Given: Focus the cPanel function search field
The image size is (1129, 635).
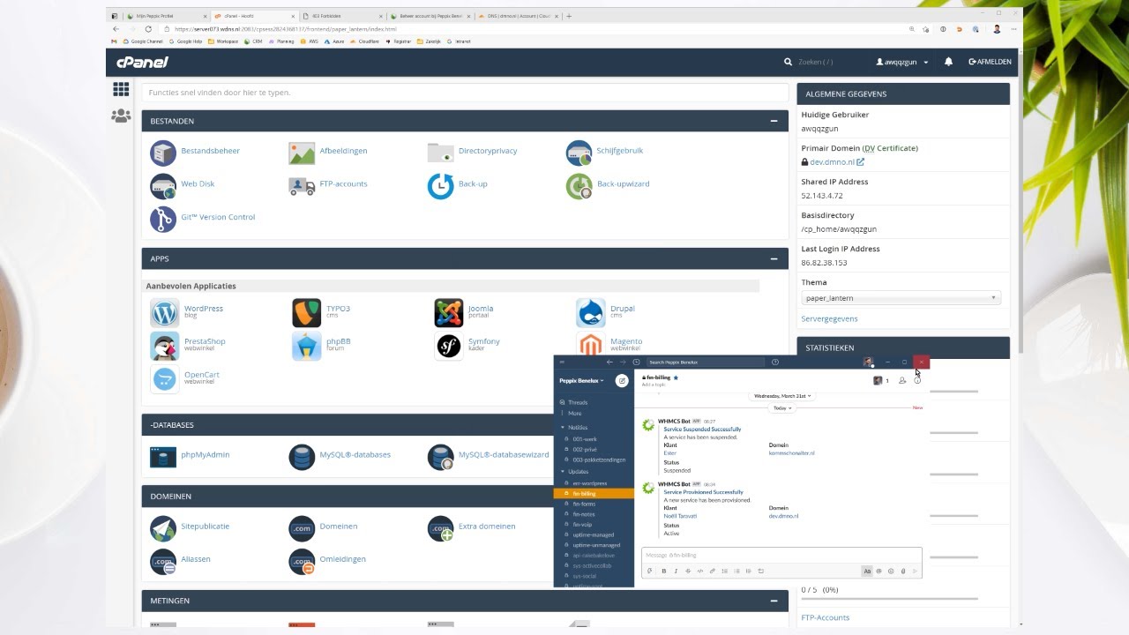Looking at the screenshot, I should click(x=465, y=93).
